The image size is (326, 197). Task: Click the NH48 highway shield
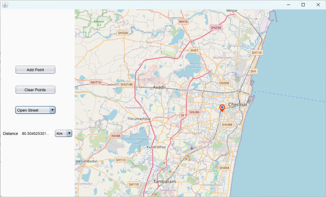(116, 136)
